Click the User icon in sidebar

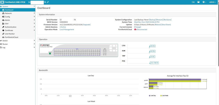(x=3, y=24)
